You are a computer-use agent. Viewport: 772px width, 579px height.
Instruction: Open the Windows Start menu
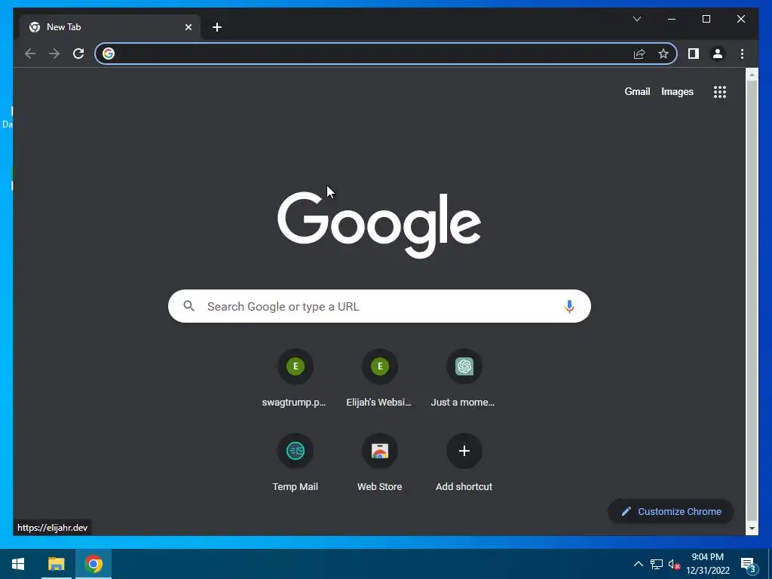(18, 564)
